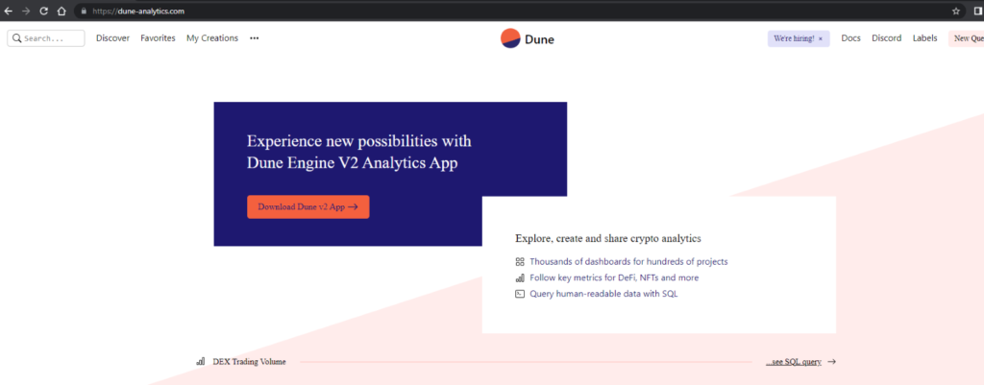Click Download Dune v2 App button
This screenshot has width=984, height=385.
[x=308, y=207]
